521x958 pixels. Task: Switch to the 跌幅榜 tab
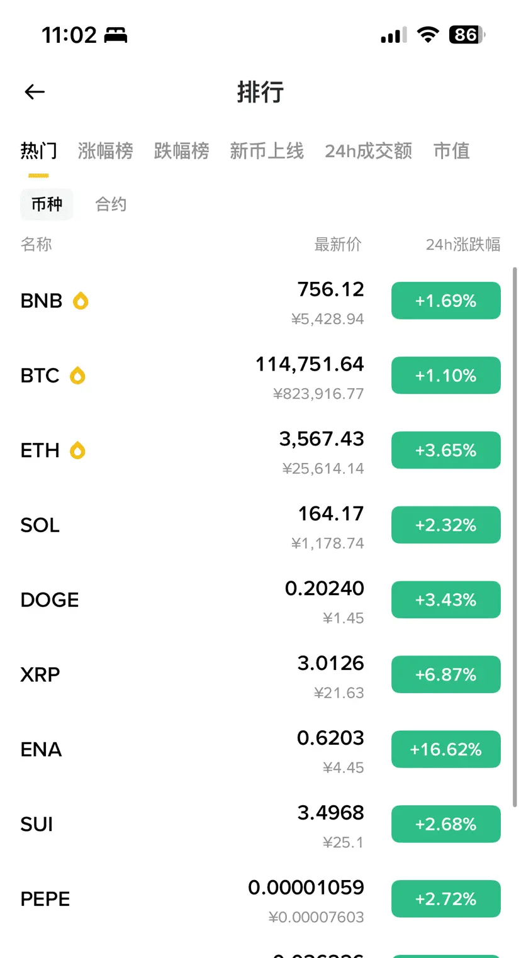click(x=182, y=151)
